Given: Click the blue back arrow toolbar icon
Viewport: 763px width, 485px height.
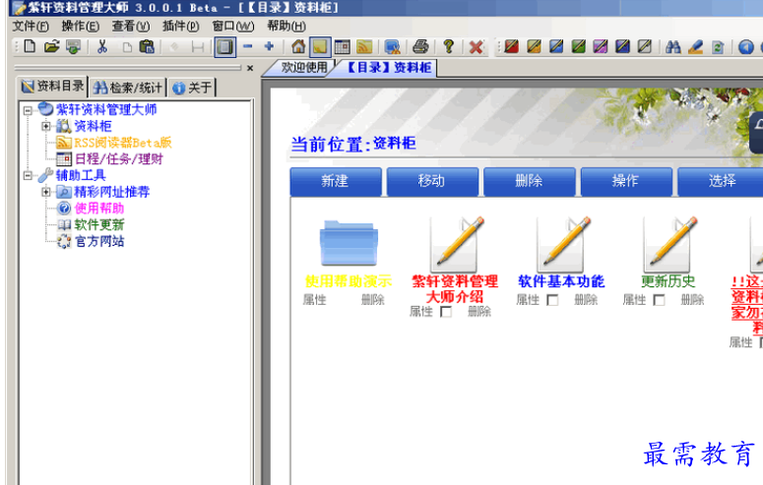Looking at the screenshot, I should 746,46.
